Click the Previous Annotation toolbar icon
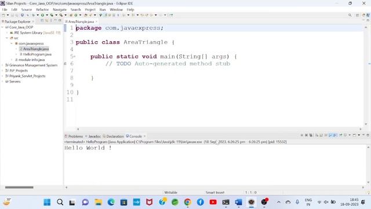This screenshot has height=209, width=371. (133, 15)
